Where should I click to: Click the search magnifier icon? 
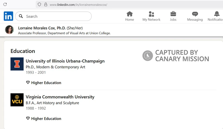[21, 16]
